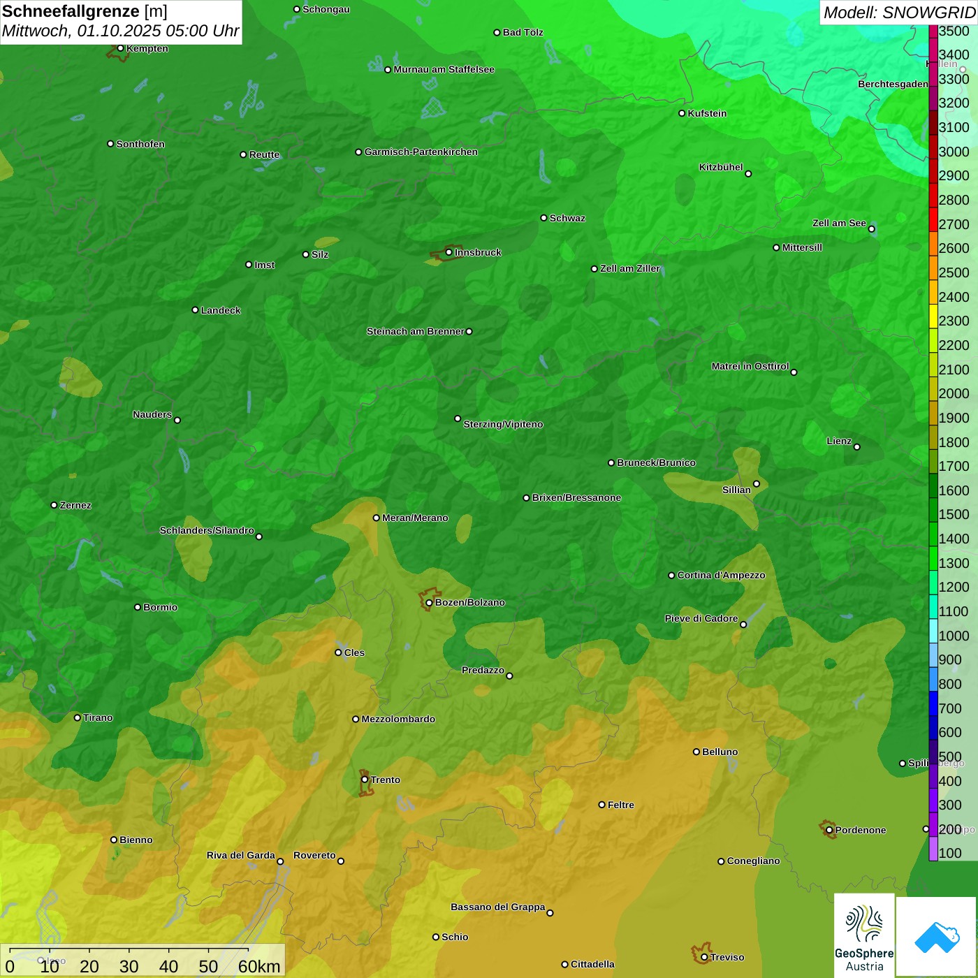978x978 pixels.
Task: Click the Schwaz marker dot
Action: point(543,218)
